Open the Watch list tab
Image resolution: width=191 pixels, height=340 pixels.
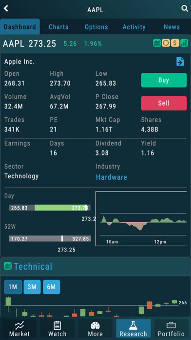pyautogui.click(x=57, y=329)
